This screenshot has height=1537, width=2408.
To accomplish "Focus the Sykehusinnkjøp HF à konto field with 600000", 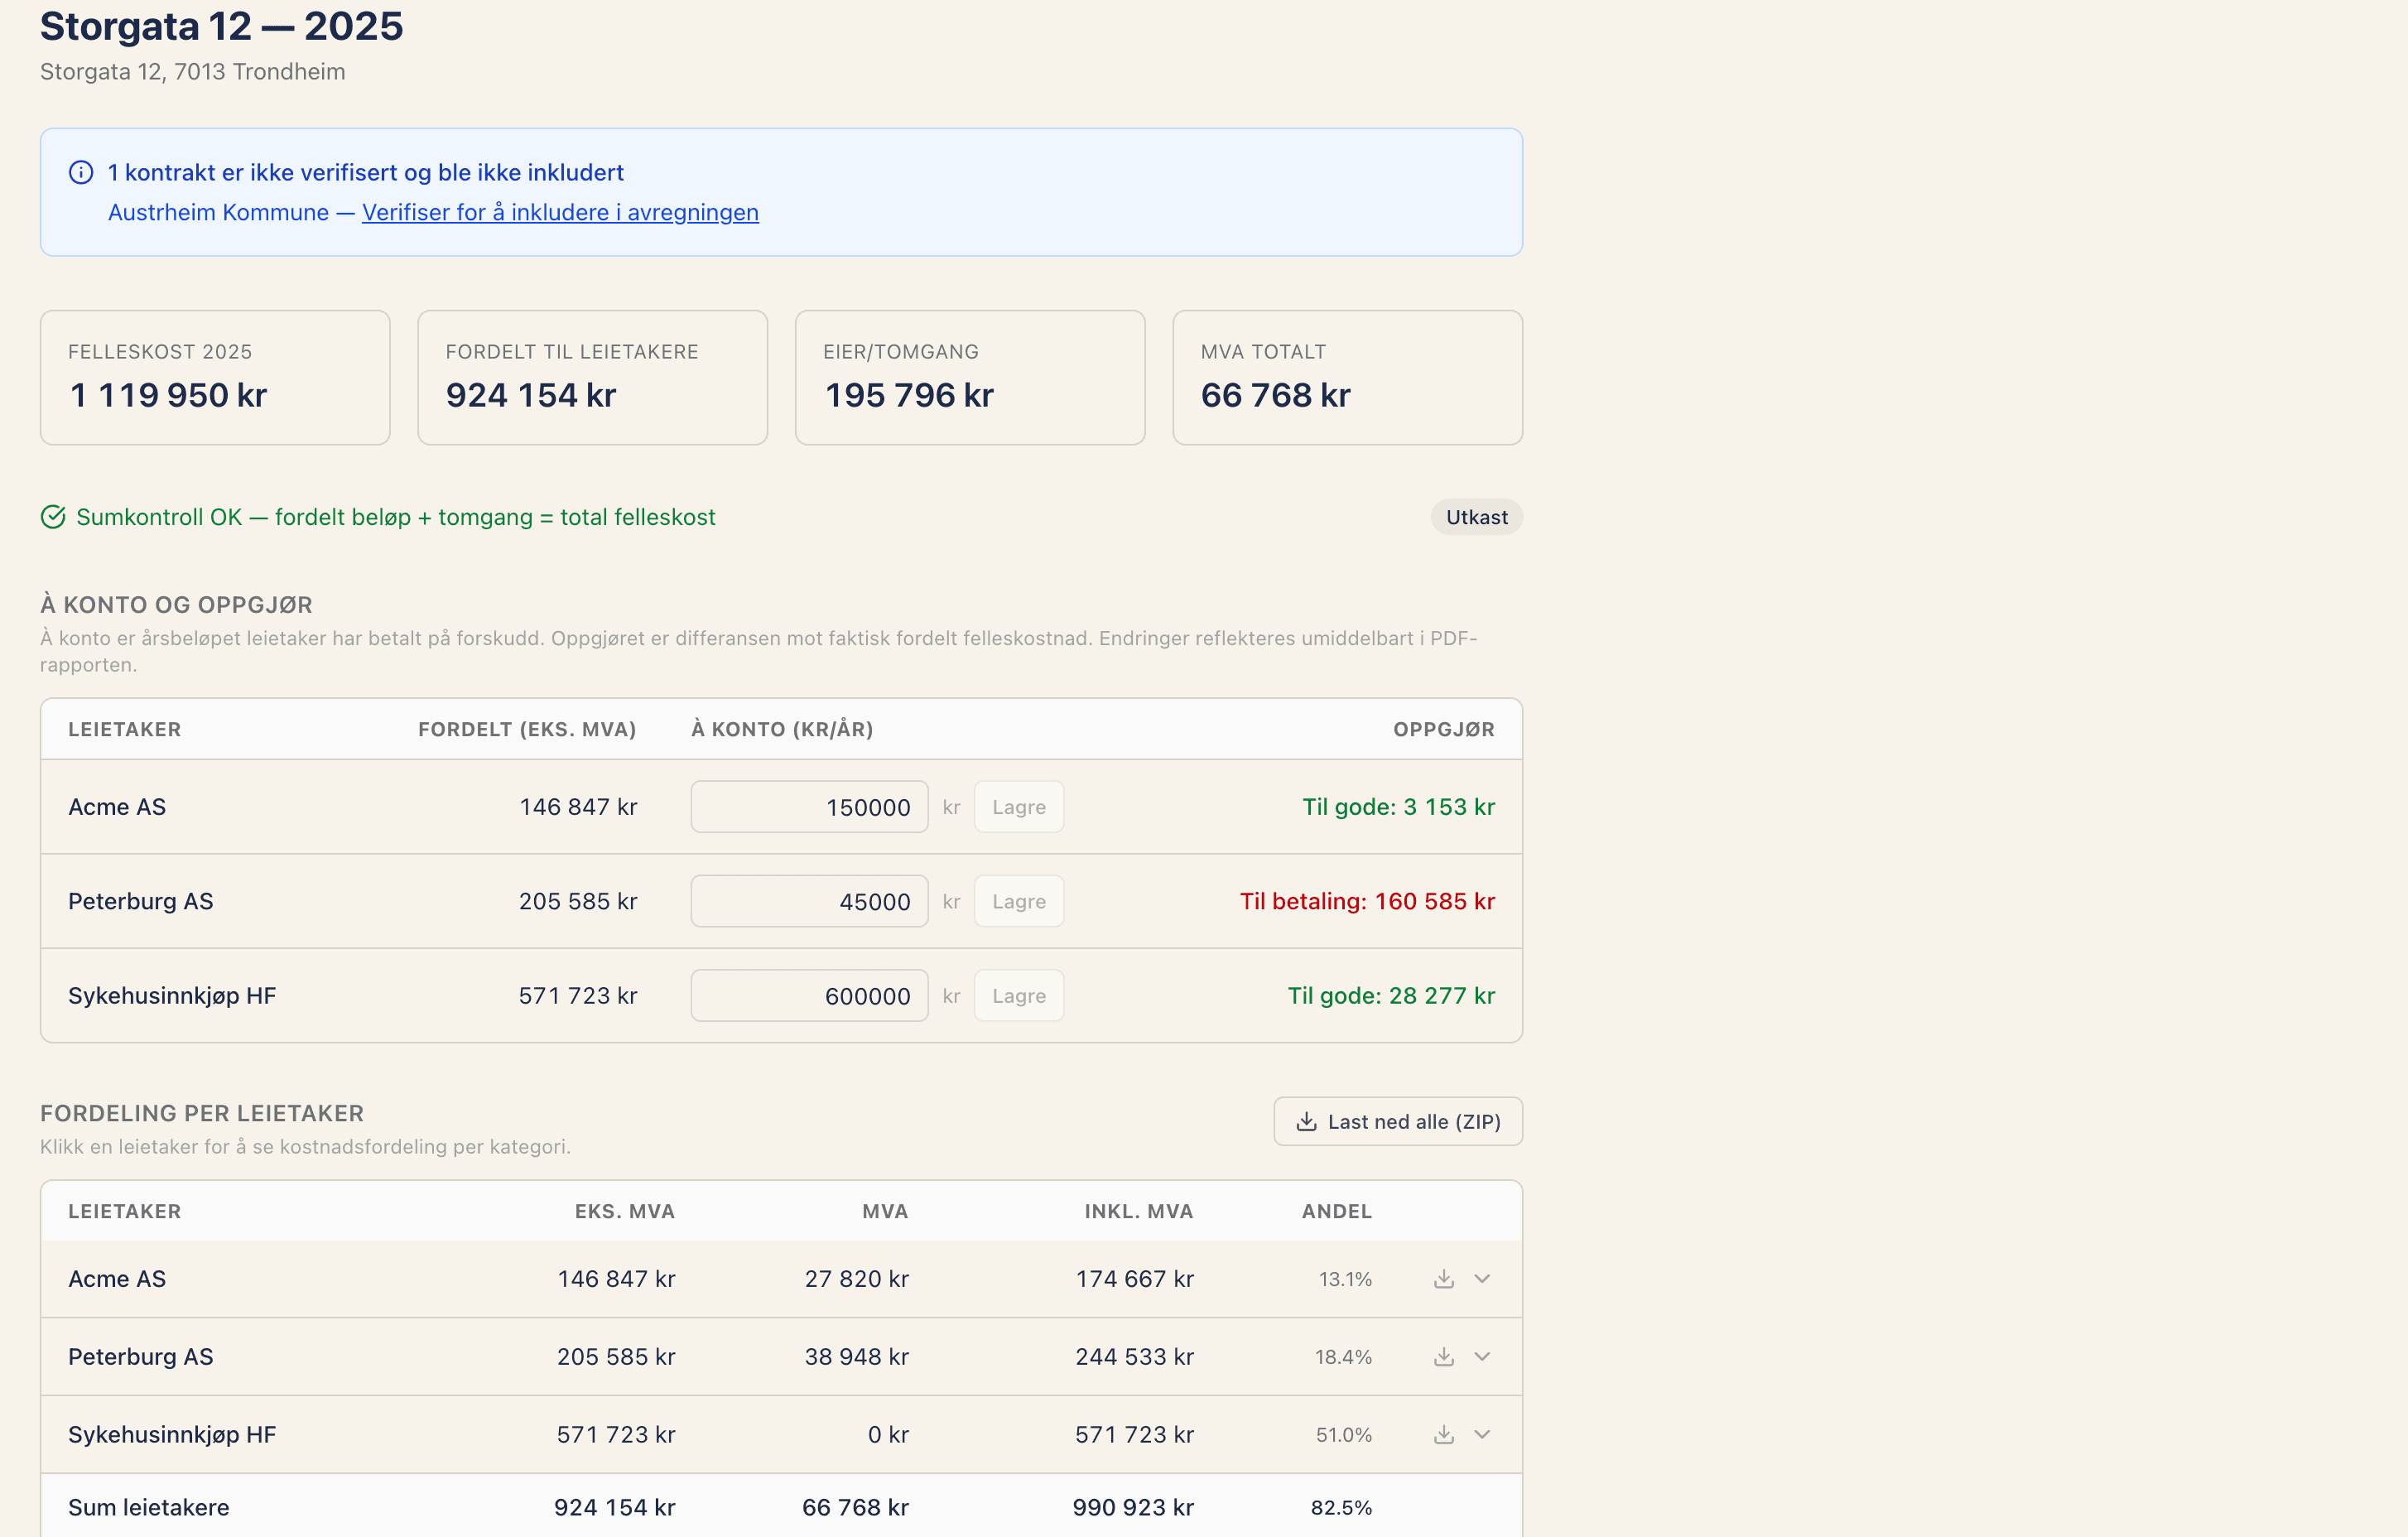I will (809, 996).
